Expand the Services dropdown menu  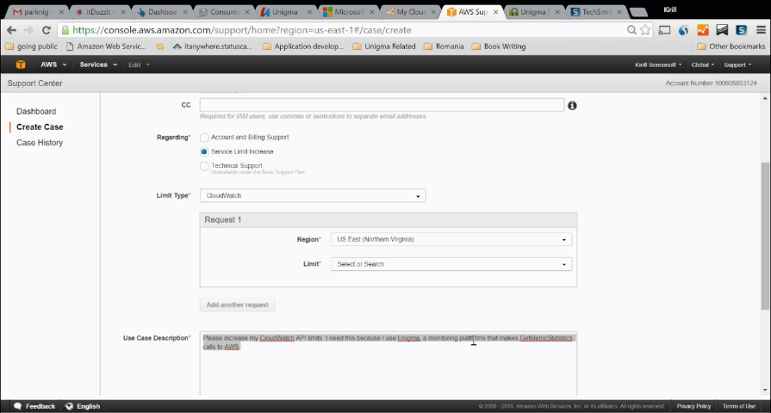point(98,65)
